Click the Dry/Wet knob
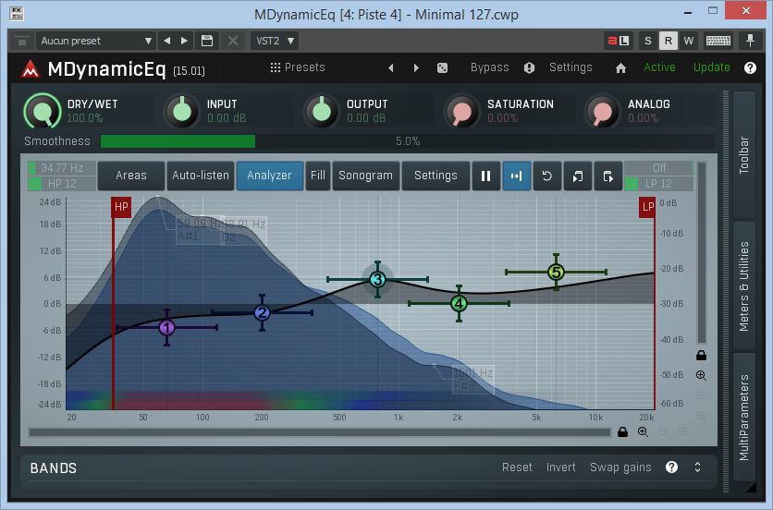This screenshot has width=773, height=510. pos(43,112)
